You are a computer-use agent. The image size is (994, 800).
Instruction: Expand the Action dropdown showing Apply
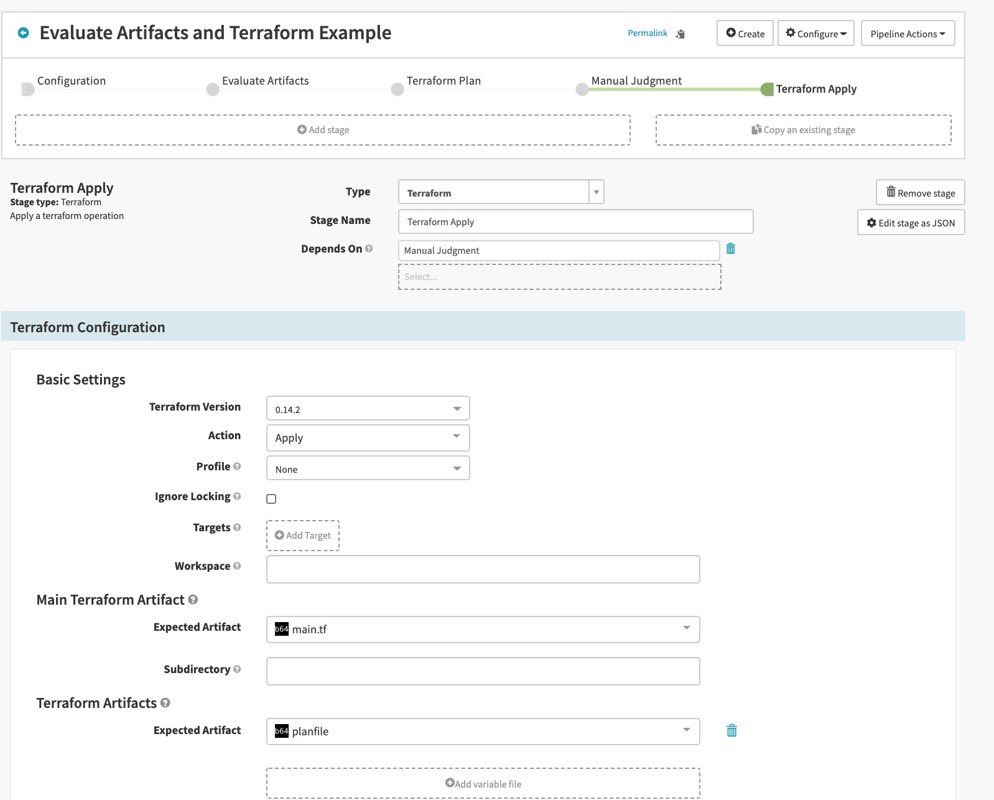pyautogui.click(x=368, y=438)
